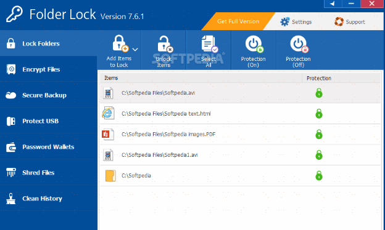Select the row C:\Softpedia Files\Softpedia images.PDF
This screenshot has width=385, height=230.
tap(240, 134)
